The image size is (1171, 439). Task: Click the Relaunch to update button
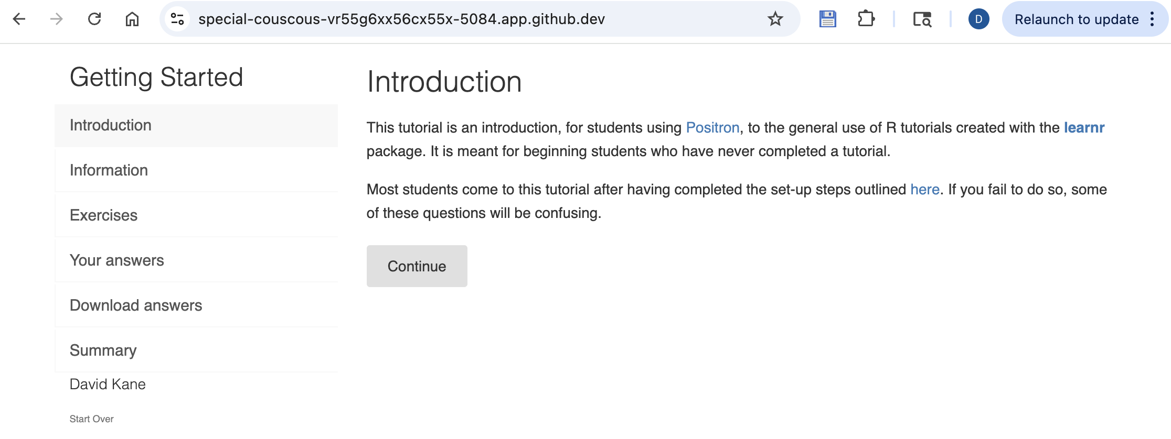[x=1076, y=19]
